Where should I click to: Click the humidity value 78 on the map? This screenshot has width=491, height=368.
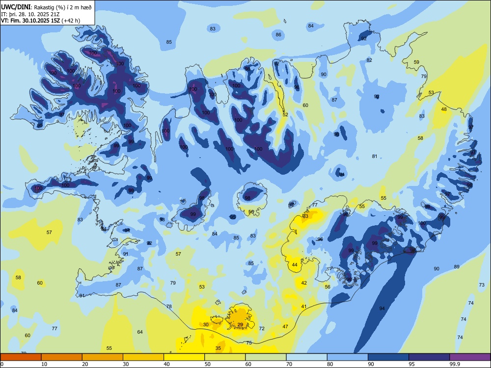pyautogui.click(x=169, y=306)
